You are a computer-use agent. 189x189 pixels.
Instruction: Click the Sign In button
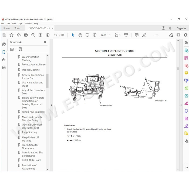click(181, 28)
